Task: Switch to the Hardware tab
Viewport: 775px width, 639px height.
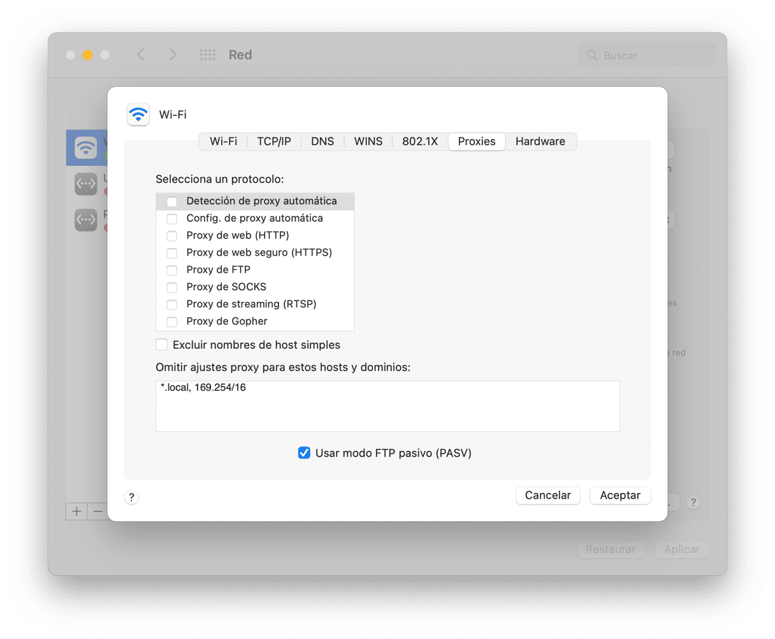Action: (x=540, y=142)
